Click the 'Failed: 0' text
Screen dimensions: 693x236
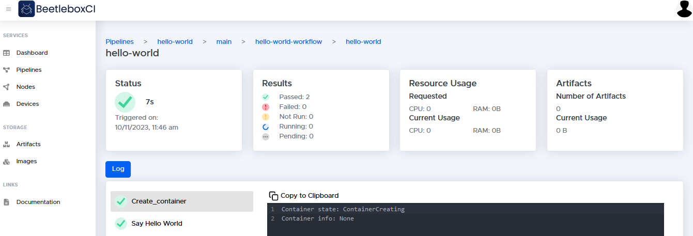293,107
